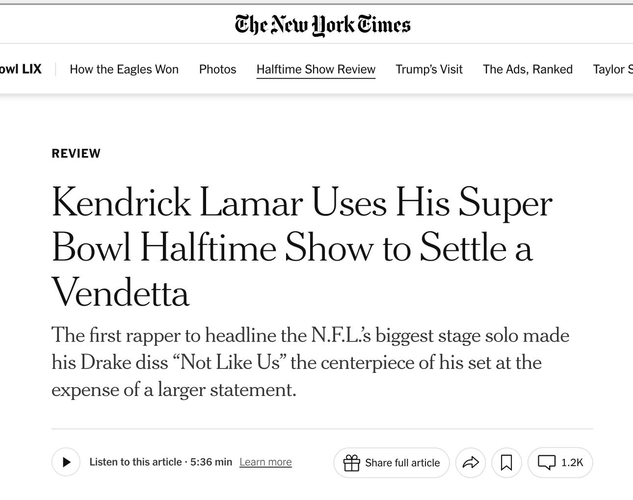633x500 pixels.
Task: Open the Photos tab
Action: [217, 69]
